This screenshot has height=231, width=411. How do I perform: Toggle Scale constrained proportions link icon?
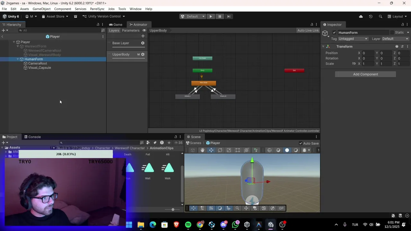click(354, 64)
